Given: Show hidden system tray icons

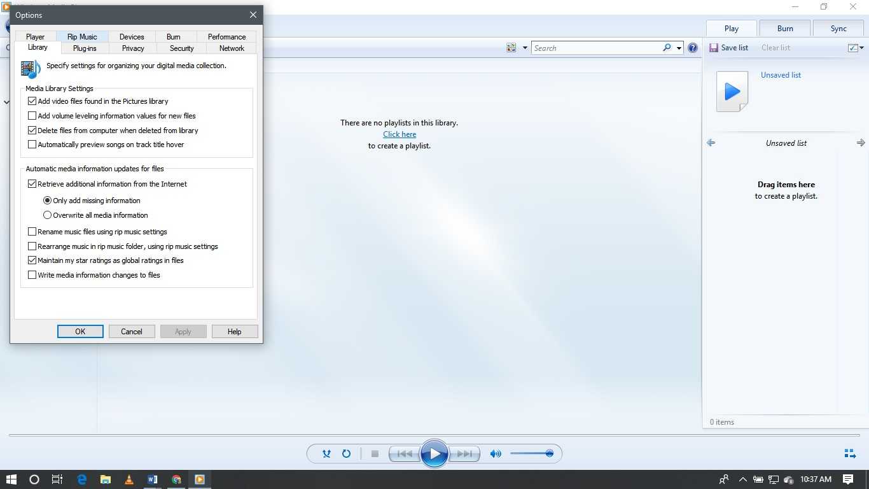Looking at the screenshot, I should pyautogui.click(x=742, y=479).
